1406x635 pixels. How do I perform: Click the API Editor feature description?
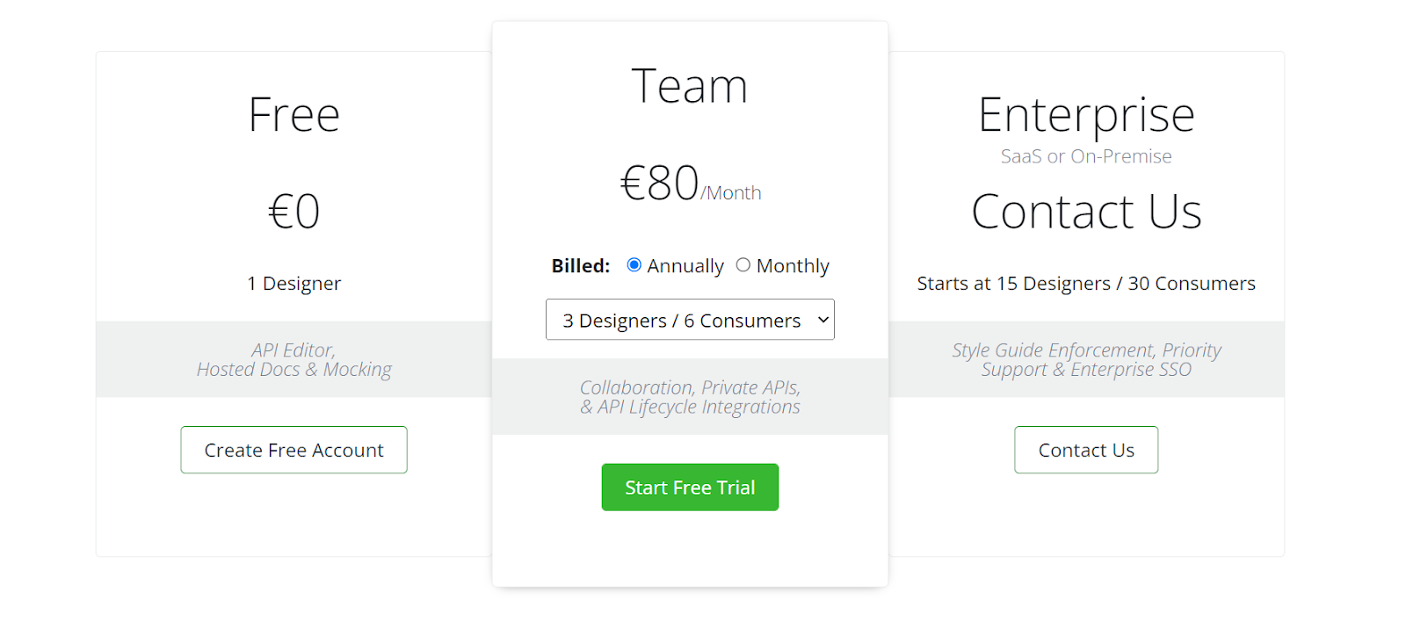point(294,359)
